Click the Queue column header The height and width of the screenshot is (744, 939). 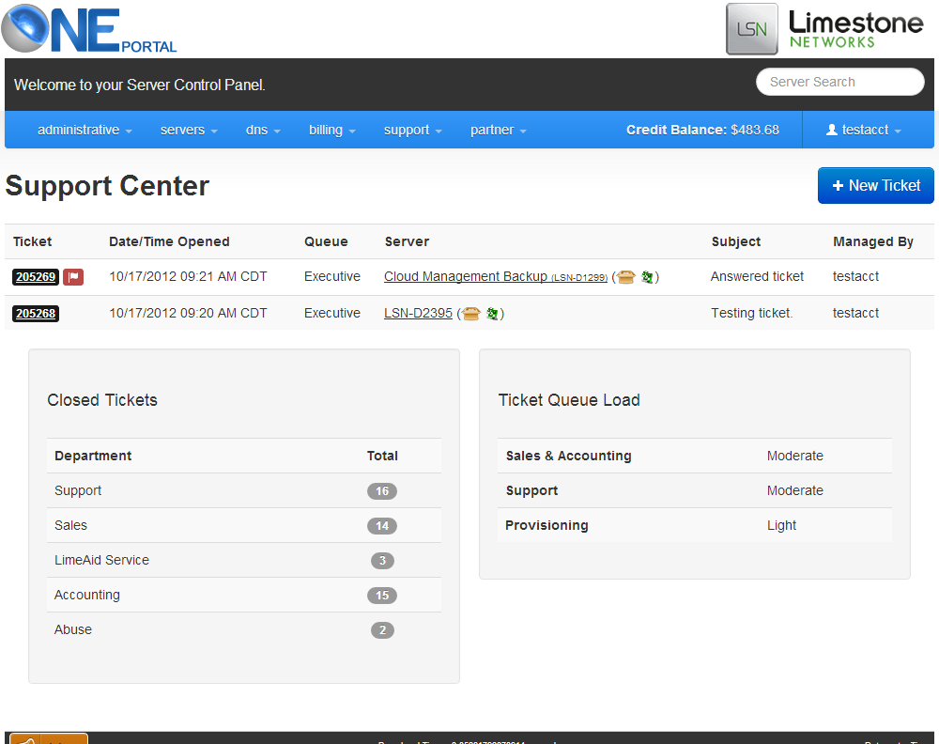tap(326, 241)
